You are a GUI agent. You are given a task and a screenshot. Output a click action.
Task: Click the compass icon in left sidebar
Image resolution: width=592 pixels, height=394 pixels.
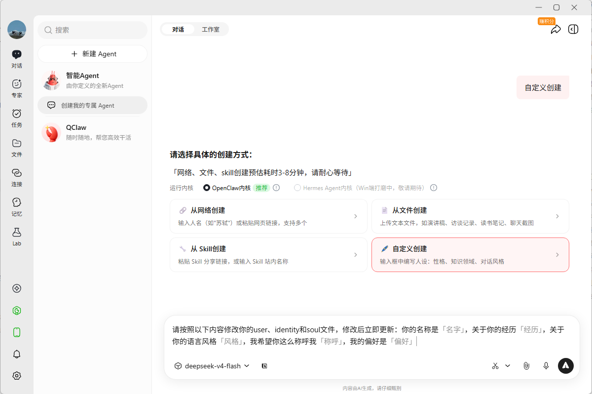17,288
